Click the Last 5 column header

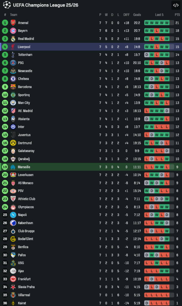tap(159, 15)
